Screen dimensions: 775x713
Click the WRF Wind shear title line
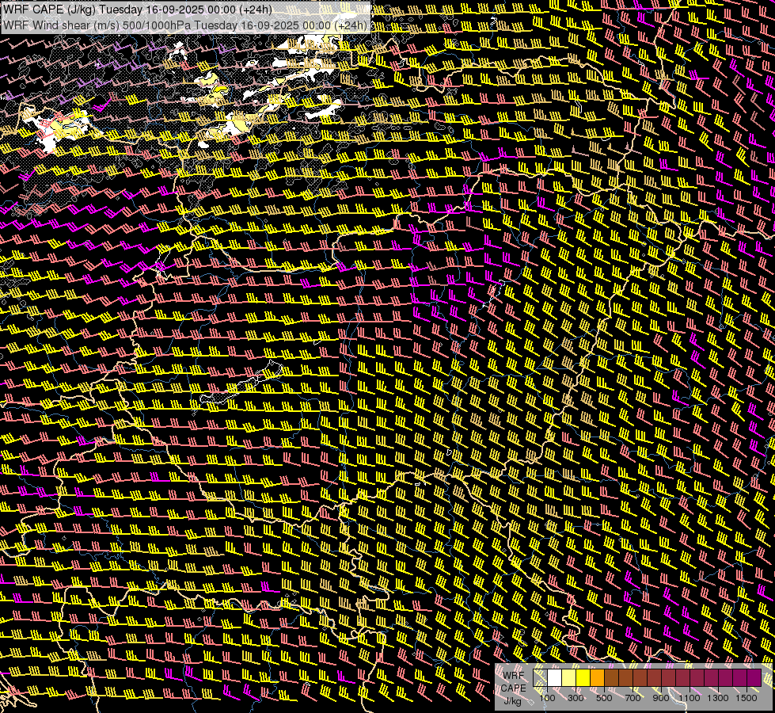tap(185, 25)
